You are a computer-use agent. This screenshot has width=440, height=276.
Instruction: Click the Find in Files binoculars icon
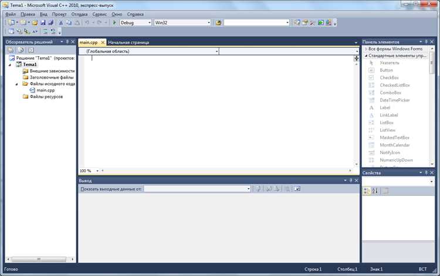point(218,23)
